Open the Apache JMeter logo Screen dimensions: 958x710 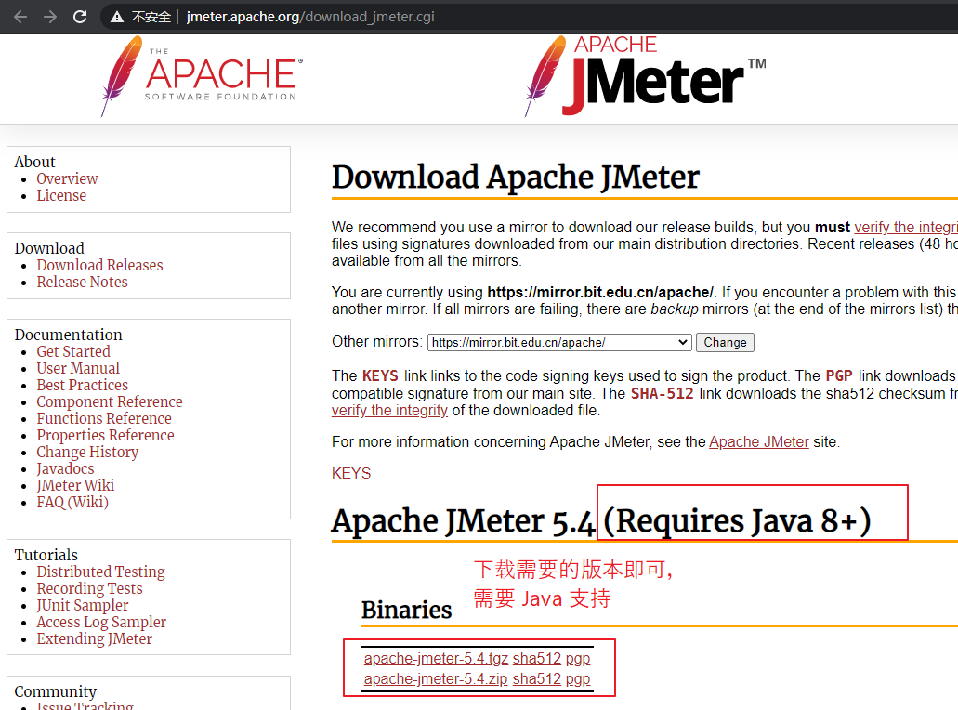tap(645, 76)
